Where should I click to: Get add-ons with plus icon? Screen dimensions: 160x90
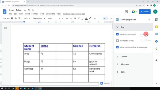(x=156, y=60)
